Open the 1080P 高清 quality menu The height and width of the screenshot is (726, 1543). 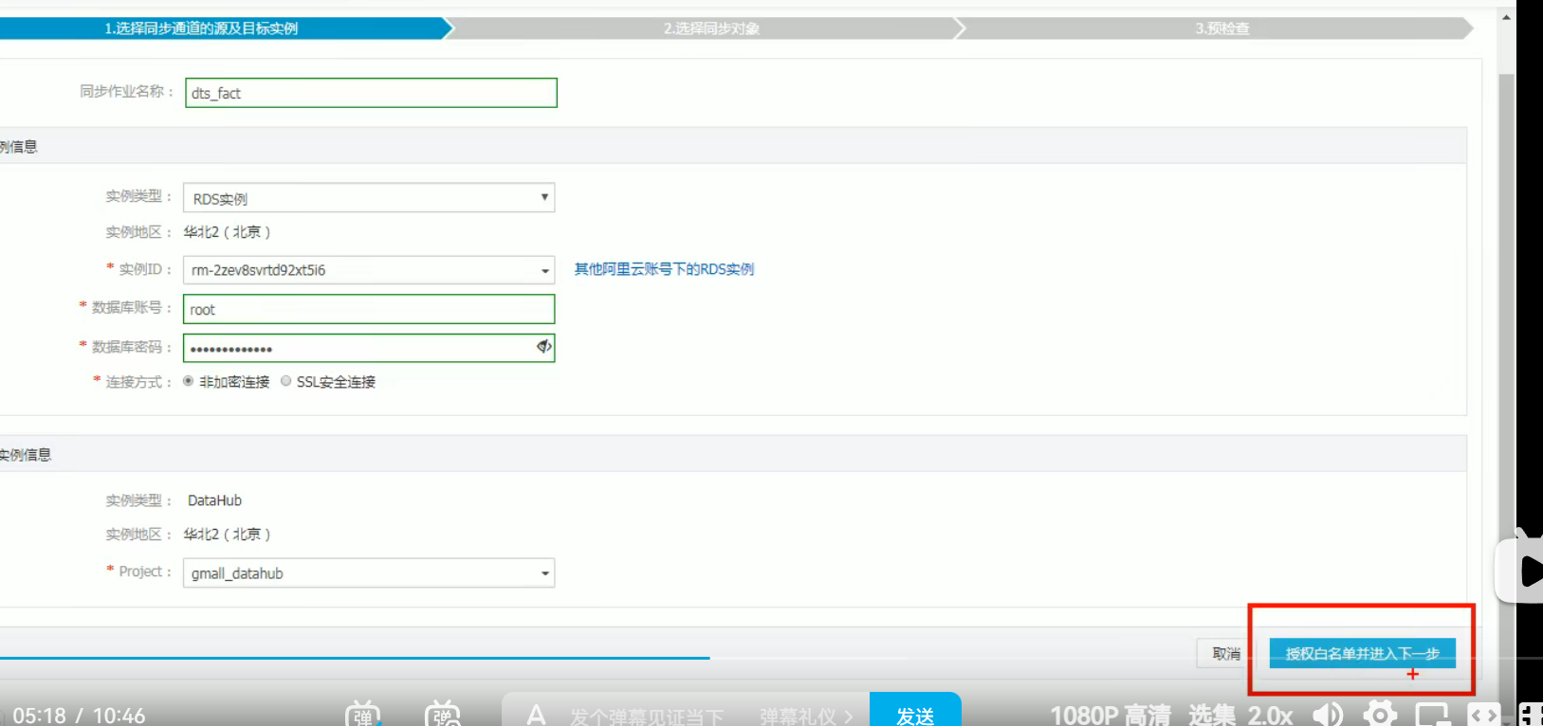pyautogui.click(x=1111, y=715)
